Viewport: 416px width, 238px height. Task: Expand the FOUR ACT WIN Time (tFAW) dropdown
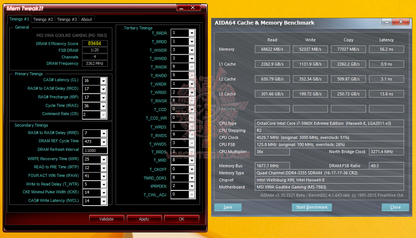click(x=104, y=176)
